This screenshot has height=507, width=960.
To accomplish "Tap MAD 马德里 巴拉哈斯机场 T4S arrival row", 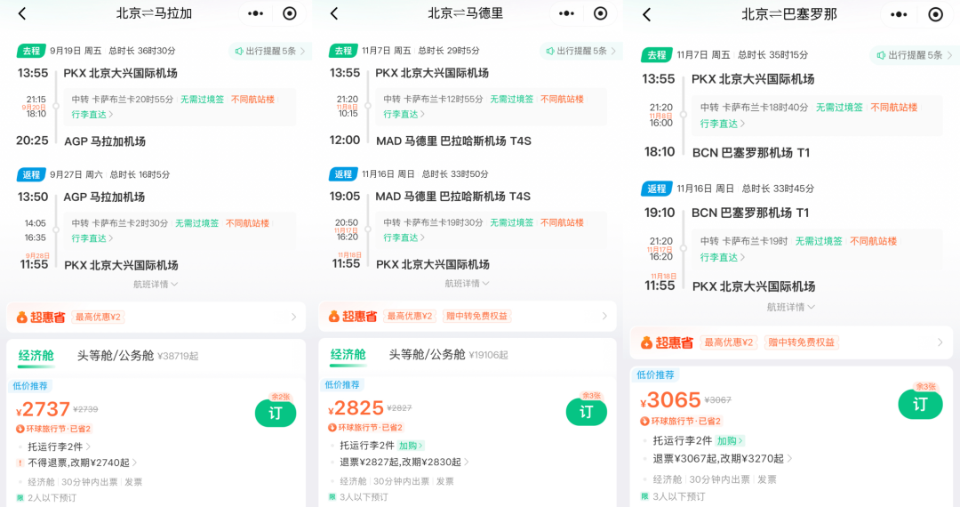I will [453, 141].
